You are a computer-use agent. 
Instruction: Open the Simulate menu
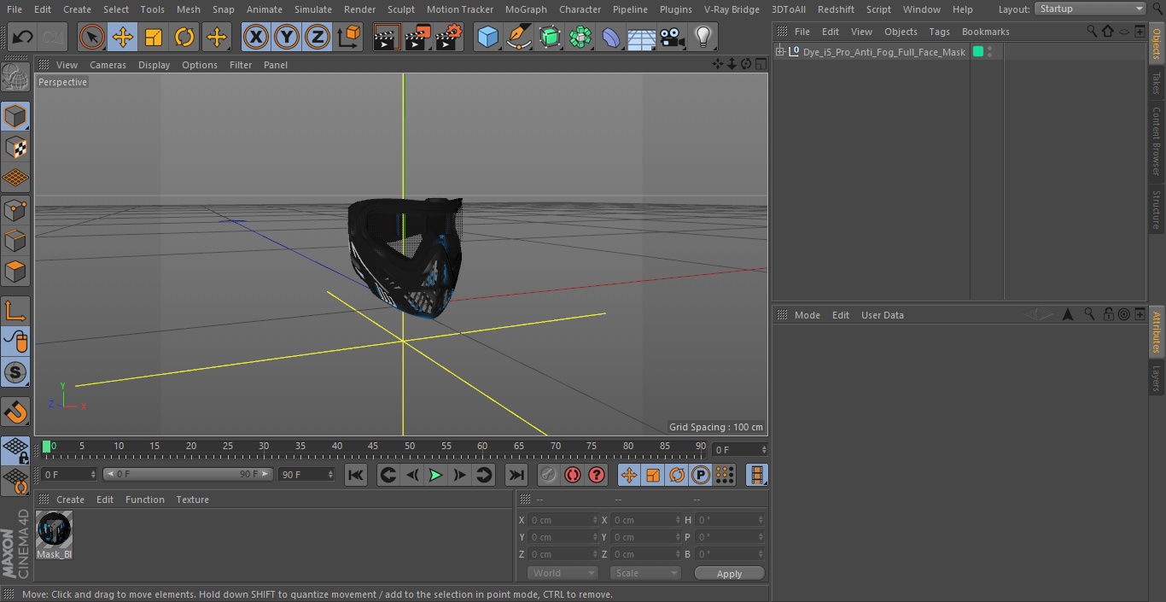[313, 9]
